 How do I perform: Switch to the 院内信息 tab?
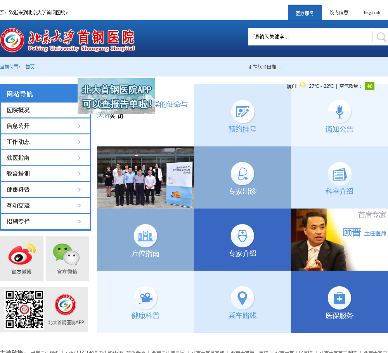[x=339, y=13]
